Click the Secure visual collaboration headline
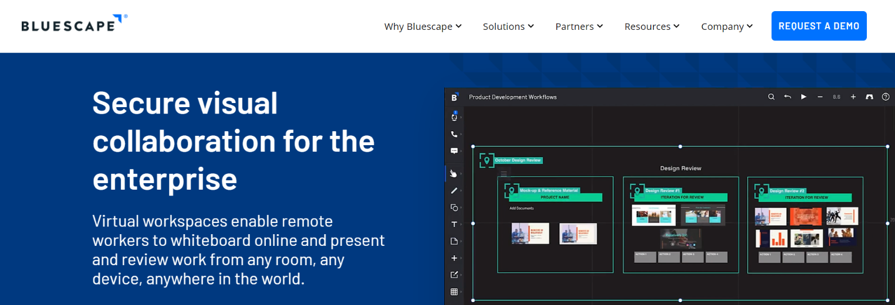Image resolution: width=895 pixels, height=305 pixels. (234, 140)
